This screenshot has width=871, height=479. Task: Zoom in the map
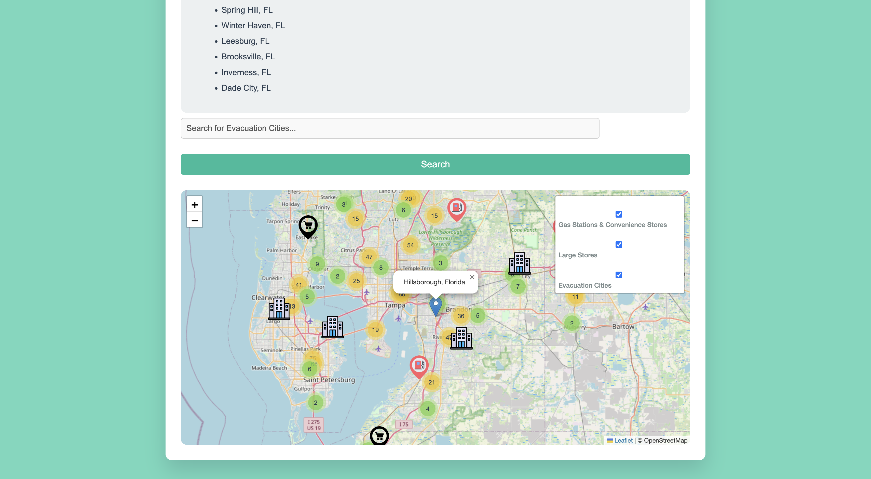(x=194, y=205)
